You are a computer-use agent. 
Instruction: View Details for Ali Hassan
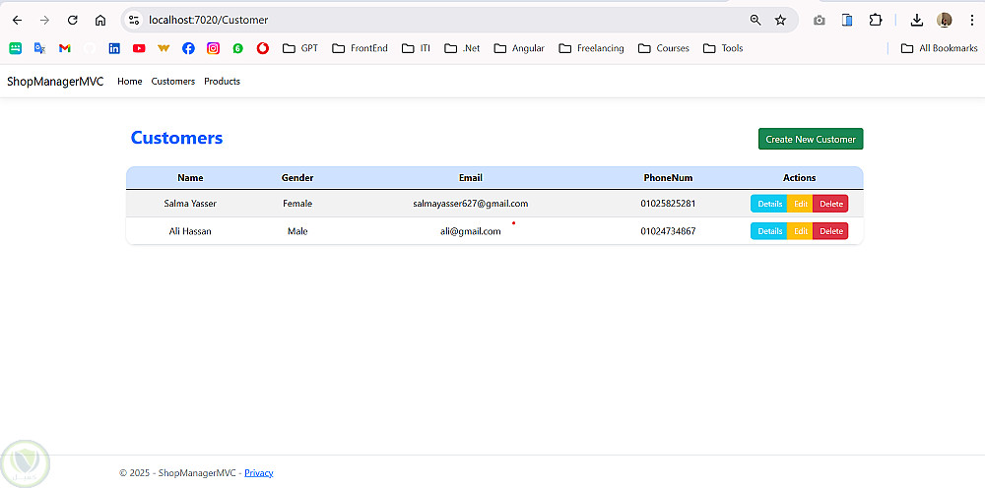pyautogui.click(x=769, y=231)
